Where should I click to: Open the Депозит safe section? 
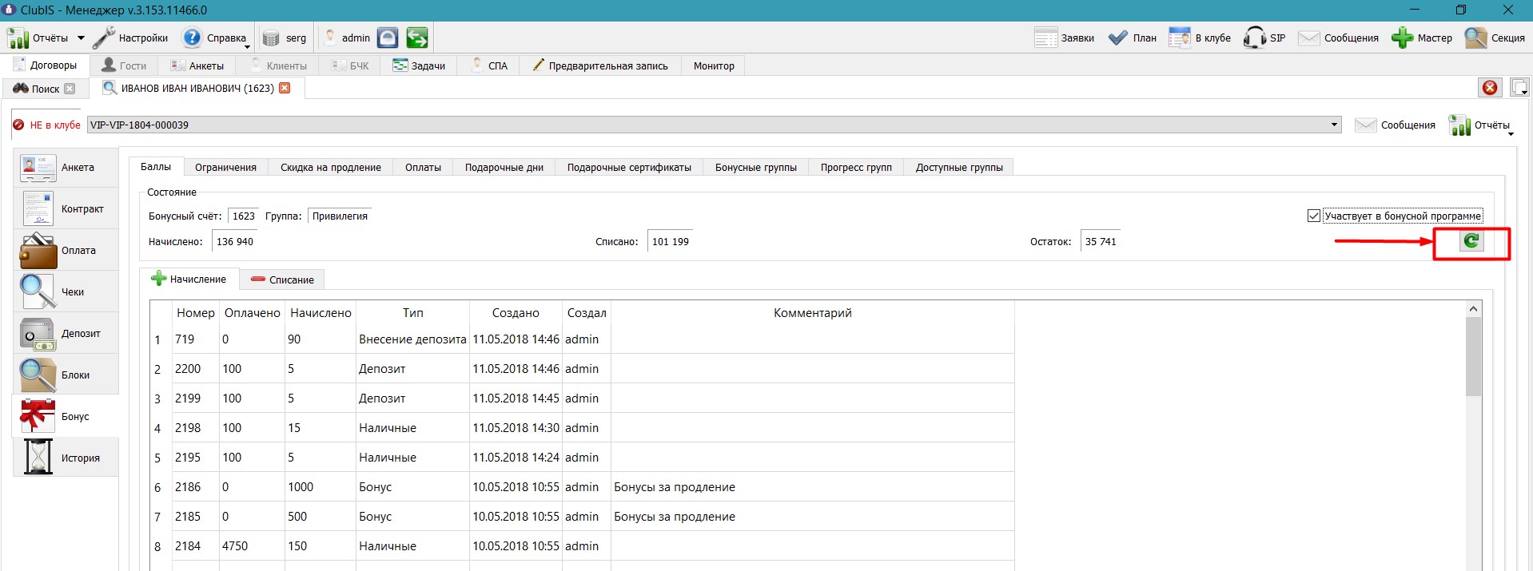point(66,333)
